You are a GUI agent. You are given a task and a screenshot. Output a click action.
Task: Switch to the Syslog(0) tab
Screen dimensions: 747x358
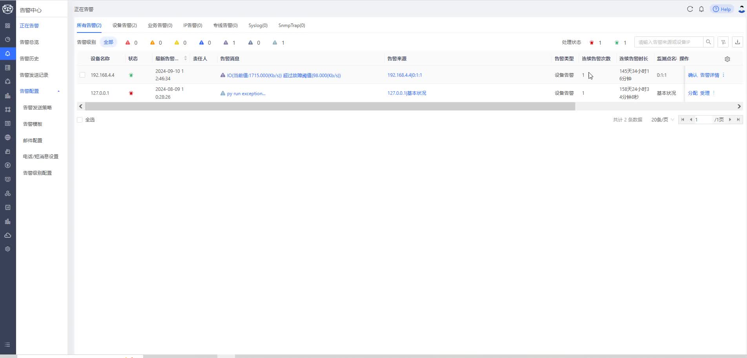[x=258, y=25]
